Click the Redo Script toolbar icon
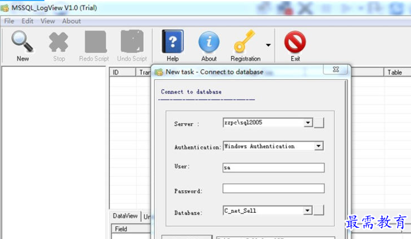The image size is (411, 239). [96, 42]
